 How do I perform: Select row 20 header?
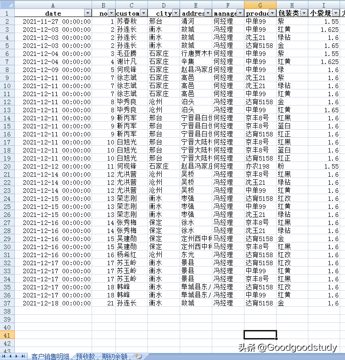[x=7, y=166]
